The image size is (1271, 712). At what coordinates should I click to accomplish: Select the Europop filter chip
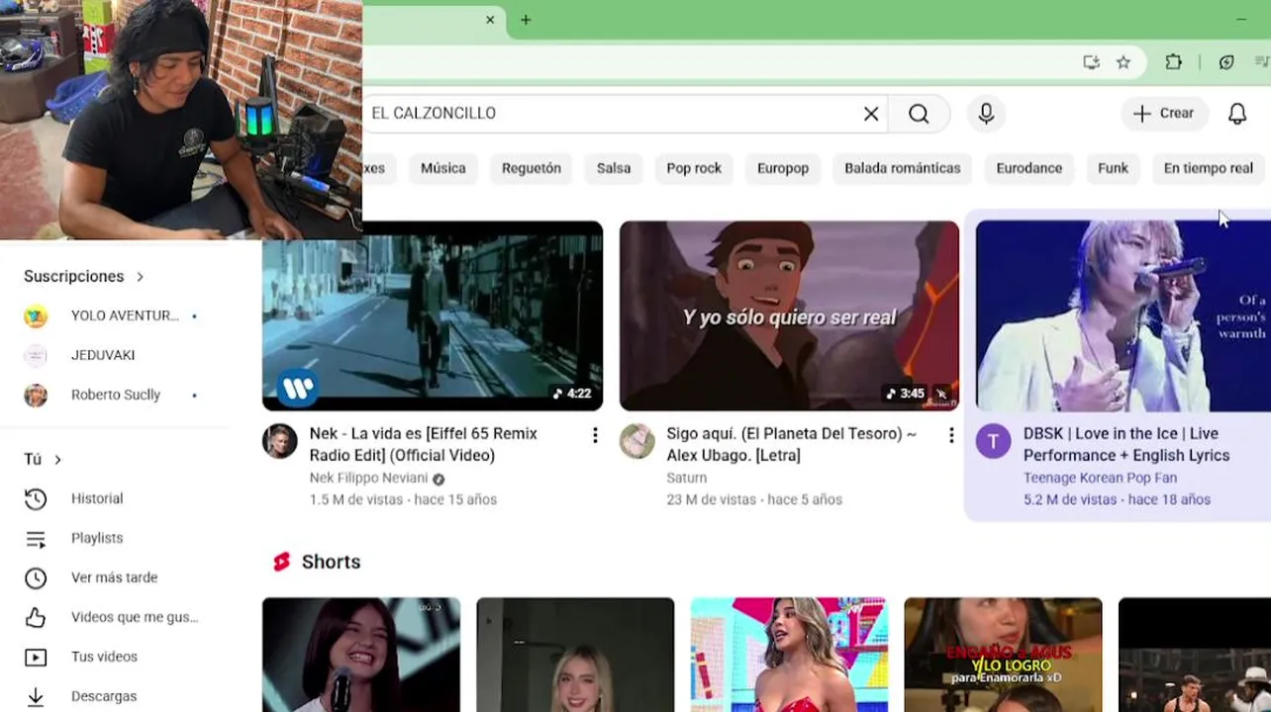(783, 168)
